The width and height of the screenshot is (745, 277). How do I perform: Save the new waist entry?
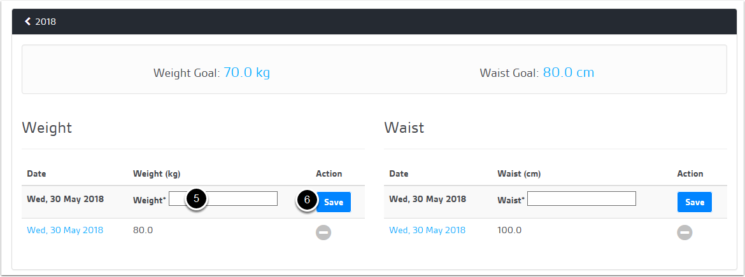tap(695, 202)
